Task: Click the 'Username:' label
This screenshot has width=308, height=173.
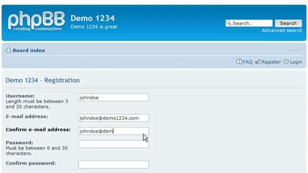Action: tap(20, 96)
